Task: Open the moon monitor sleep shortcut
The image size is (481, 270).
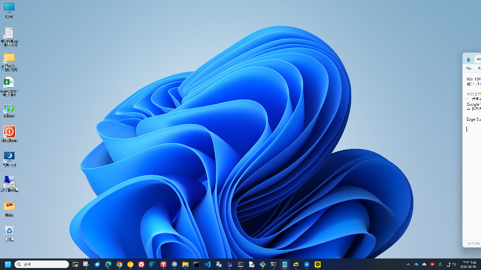Action: (x=9, y=159)
